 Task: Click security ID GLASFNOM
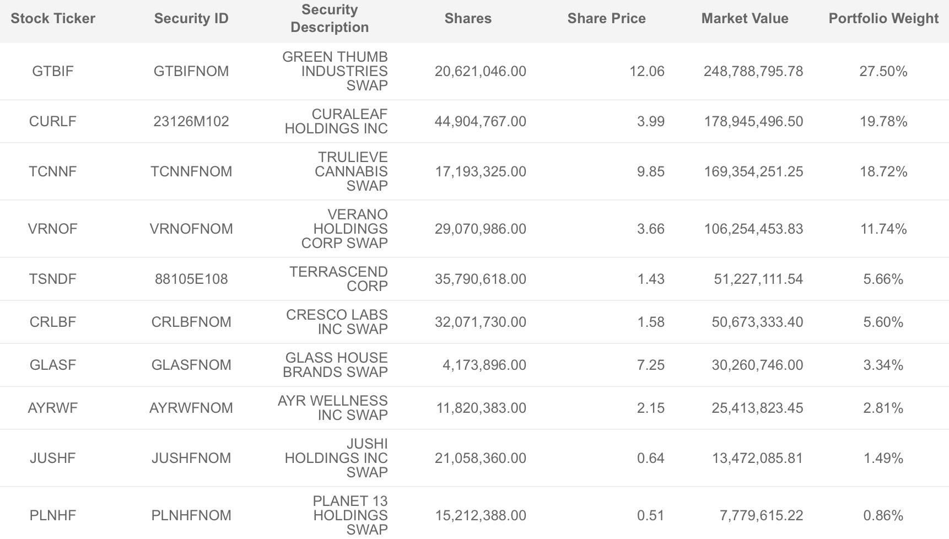tap(191, 365)
